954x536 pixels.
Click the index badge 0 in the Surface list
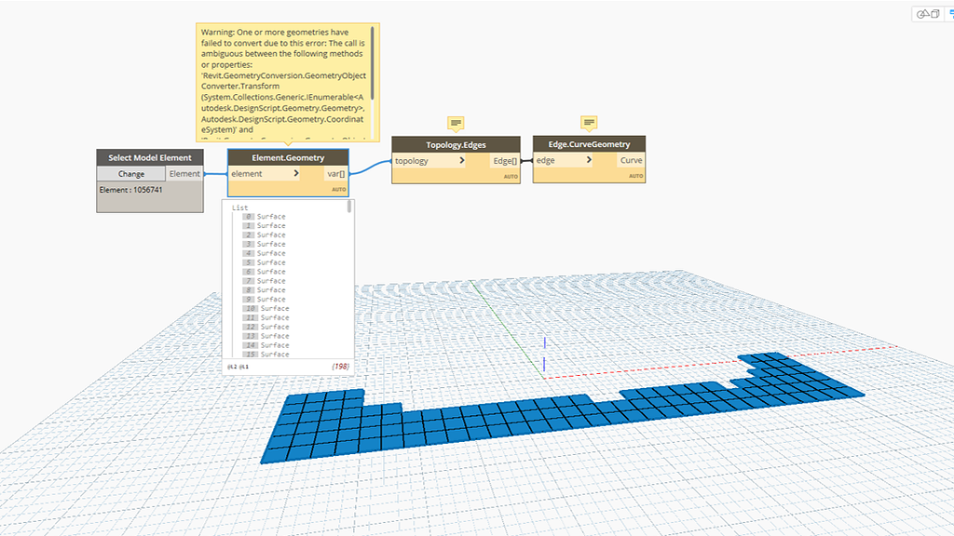point(250,217)
